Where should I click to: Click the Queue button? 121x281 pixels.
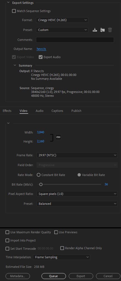[x=54, y=276]
